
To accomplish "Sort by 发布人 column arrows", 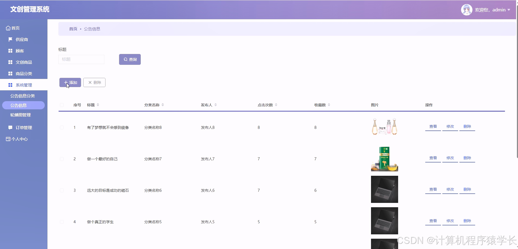I will click(x=216, y=105).
